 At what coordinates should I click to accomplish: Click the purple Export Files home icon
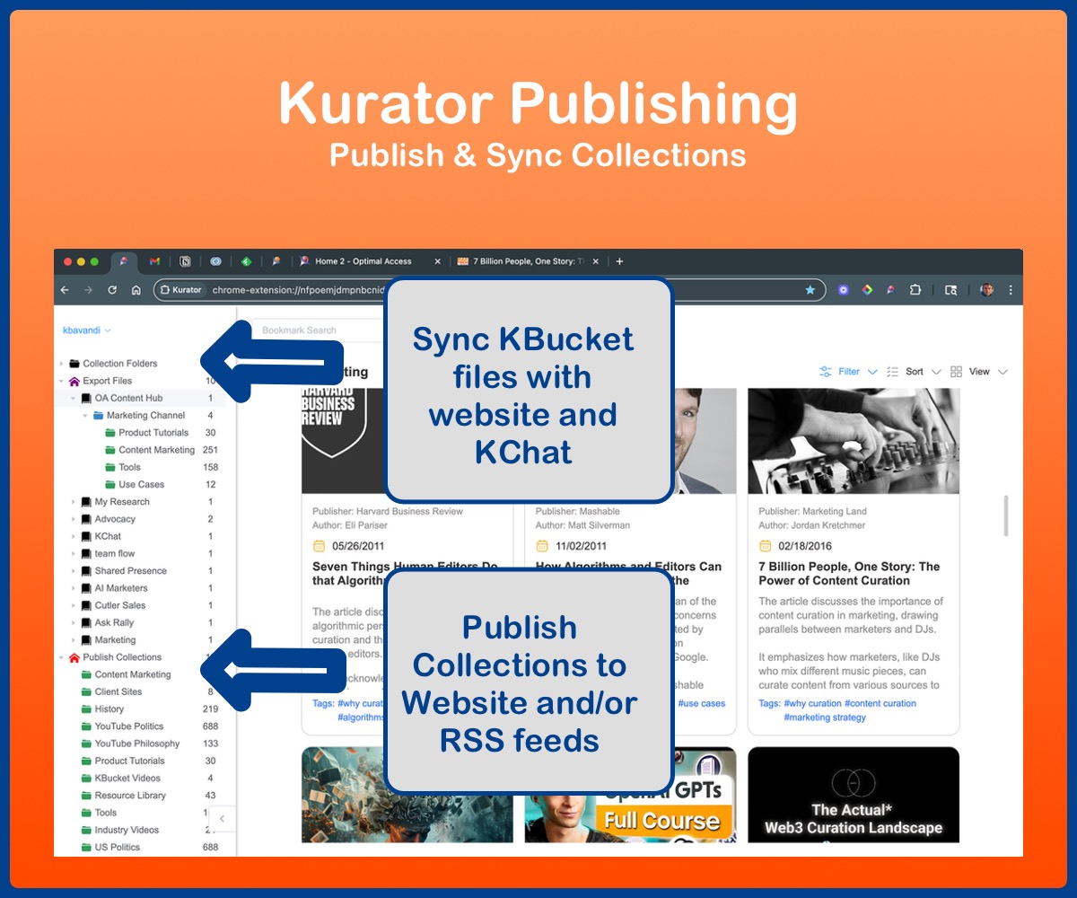pos(74,381)
